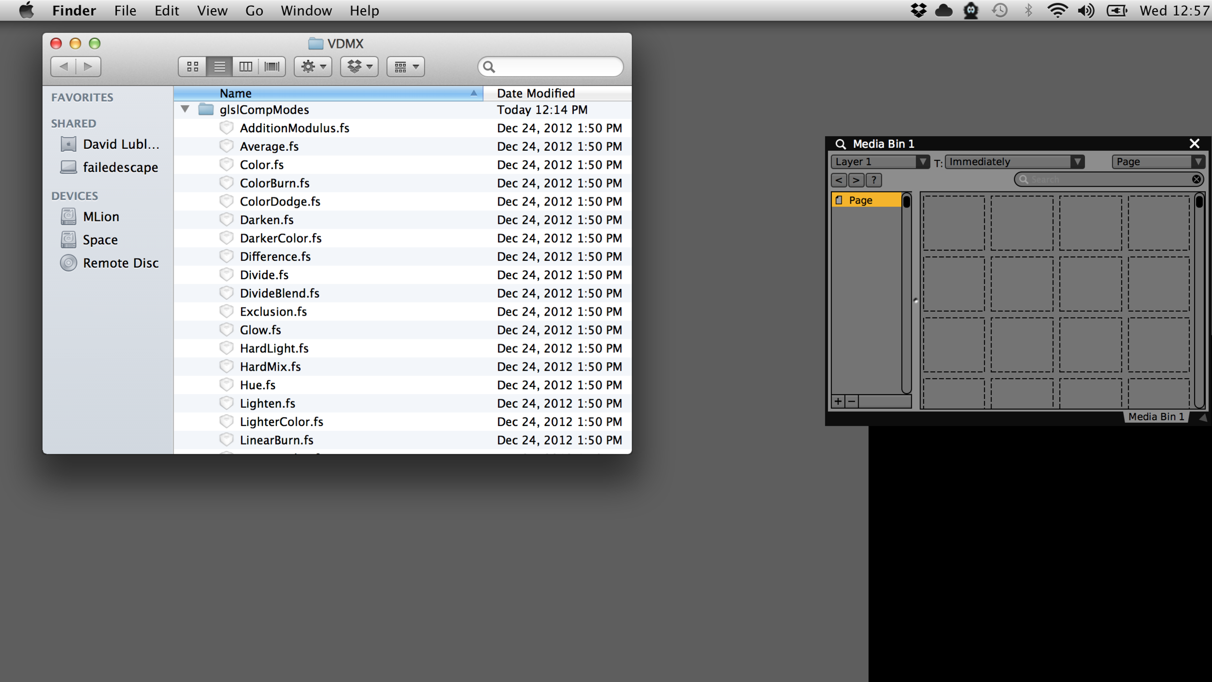Select the Hue.fs file
This screenshot has height=682, width=1212.
click(402, 385)
